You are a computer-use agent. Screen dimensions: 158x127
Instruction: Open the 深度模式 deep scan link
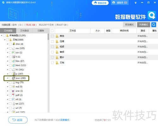pos(65,120)
